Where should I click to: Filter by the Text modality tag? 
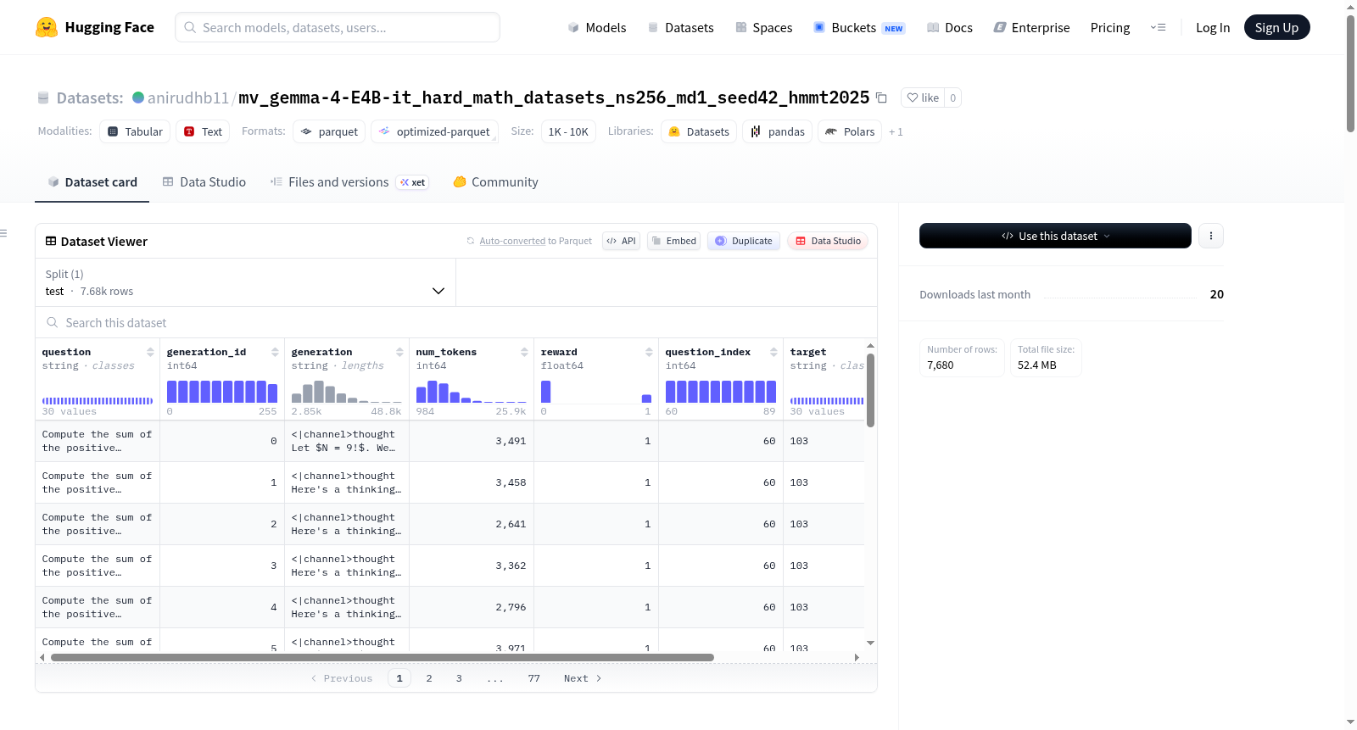[203, 131]
